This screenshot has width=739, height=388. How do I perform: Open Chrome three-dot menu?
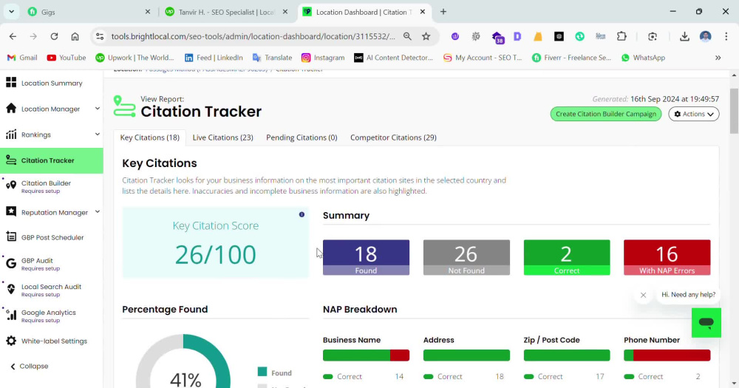pyautogui.click(x=726, y=36)
